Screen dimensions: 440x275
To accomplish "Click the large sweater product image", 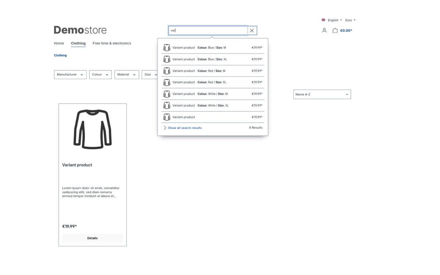I will coord(92,129).
